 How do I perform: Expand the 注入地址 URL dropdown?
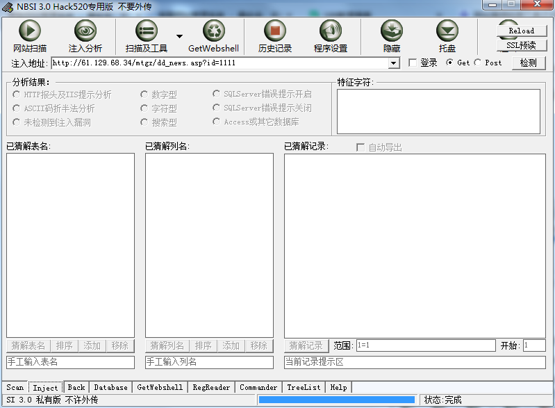point(394,63)
